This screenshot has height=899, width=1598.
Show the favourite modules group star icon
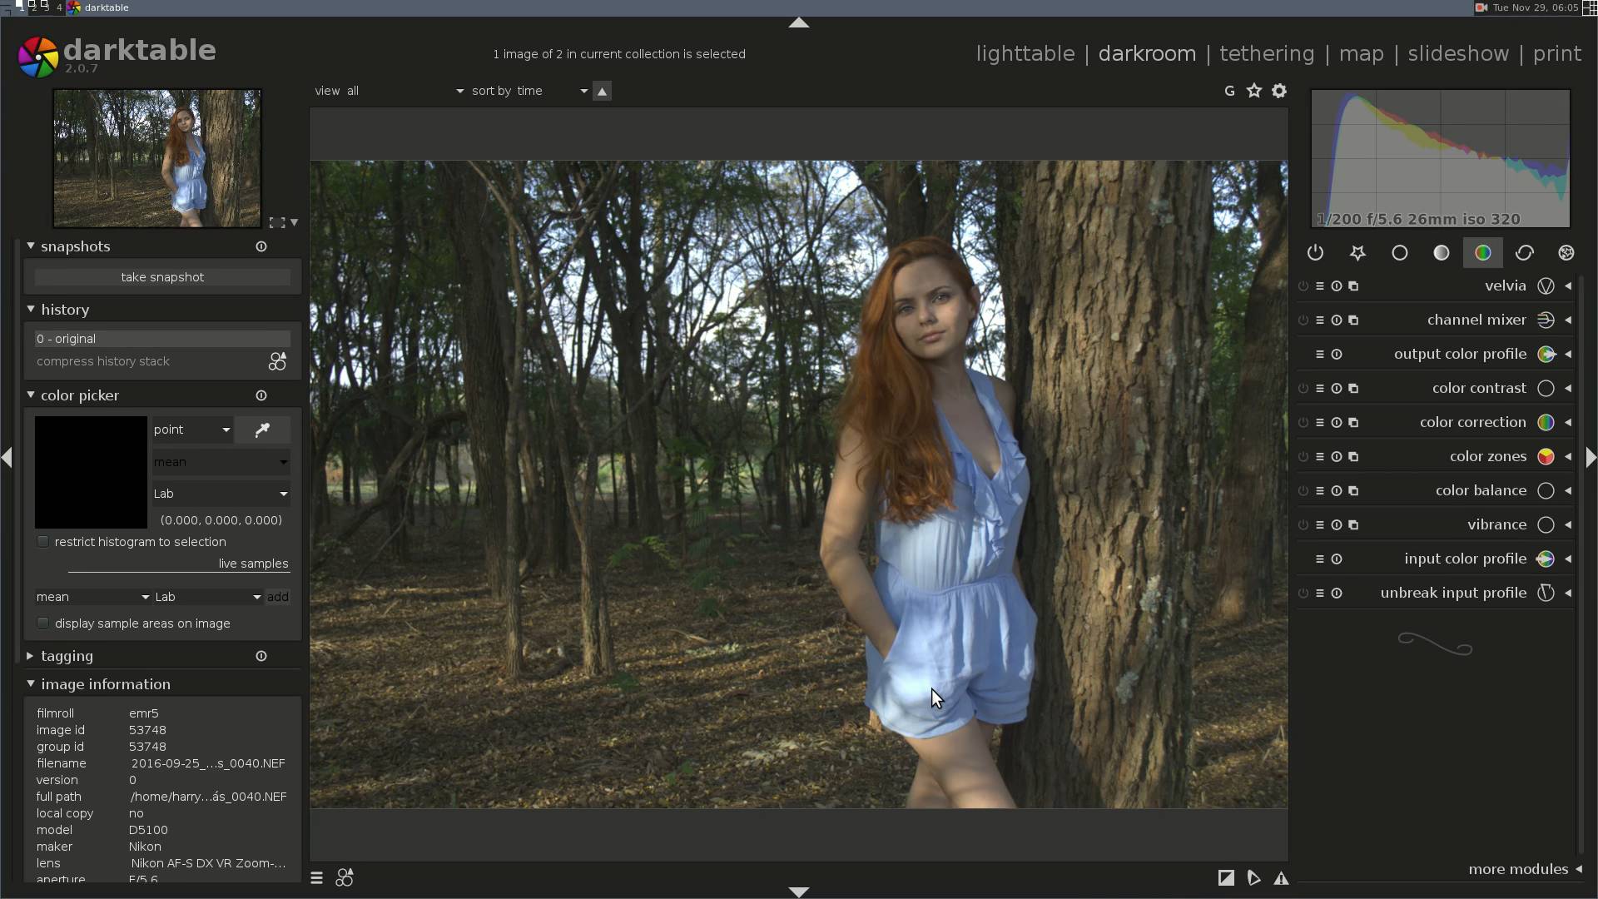tap(1357, 253)
